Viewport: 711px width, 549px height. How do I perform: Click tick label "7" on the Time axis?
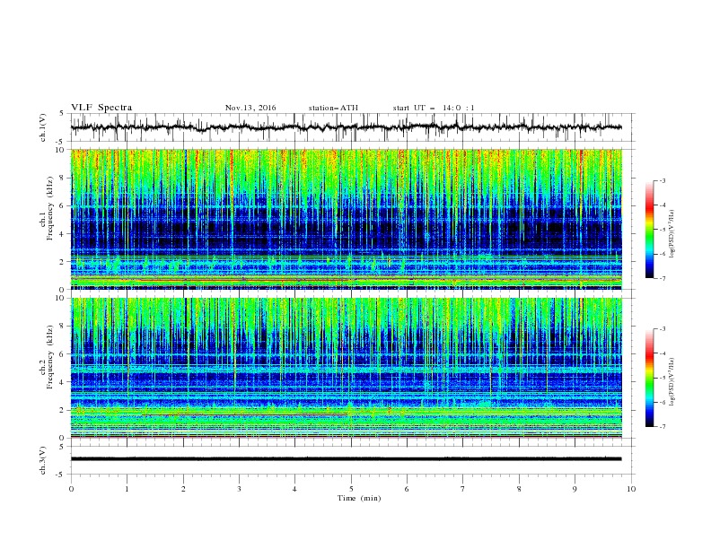[x=463, y=489]
